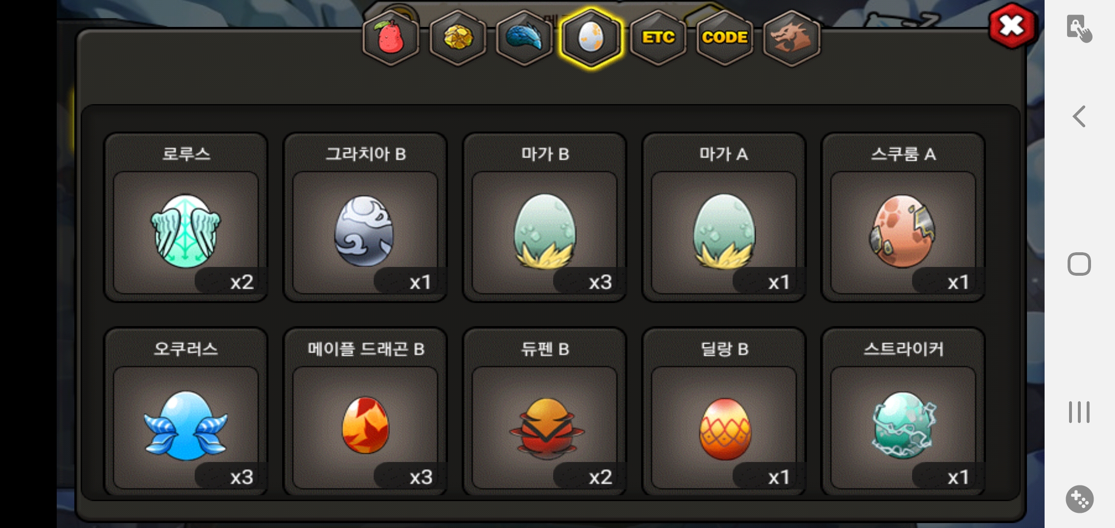
Task: Choose the 마가 B green egg
Action: (x=545, y=218)
